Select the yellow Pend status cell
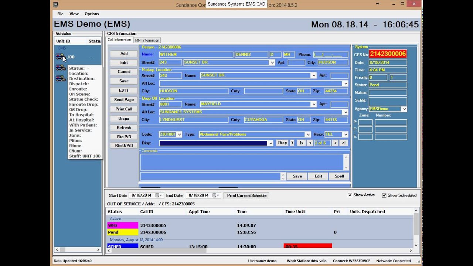 pos(123,232)
